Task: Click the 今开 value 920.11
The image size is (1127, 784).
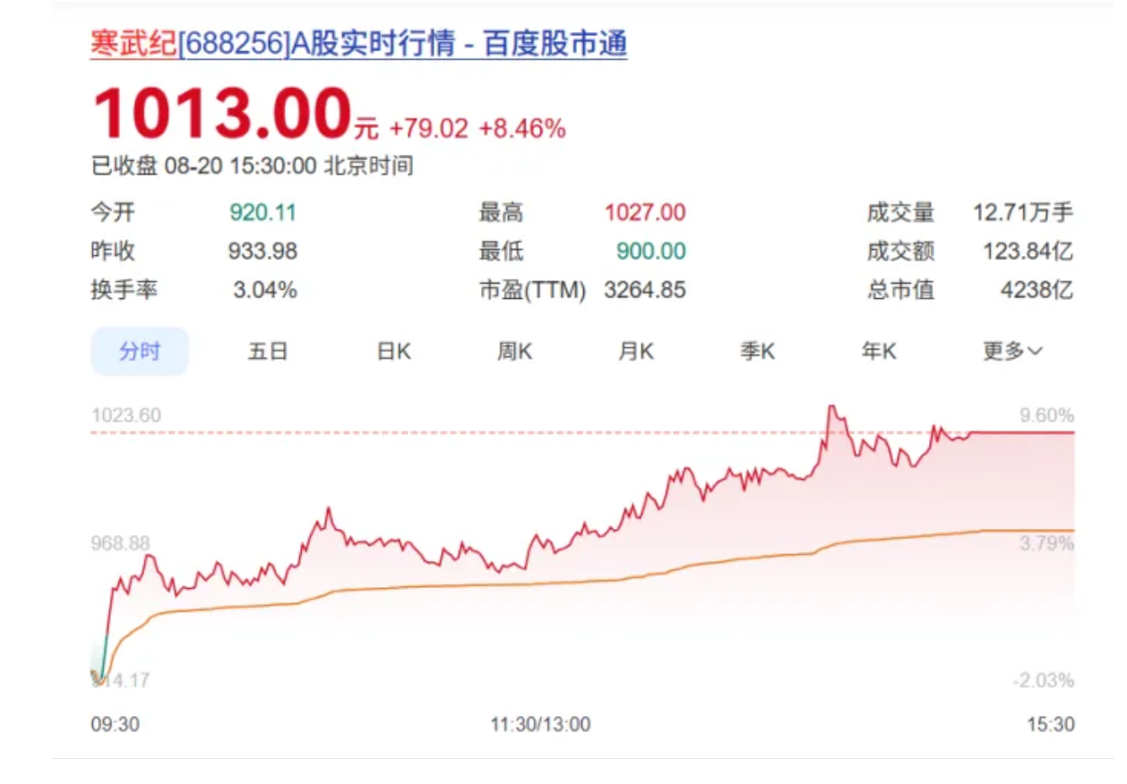Action: click(x=262, y=213)
